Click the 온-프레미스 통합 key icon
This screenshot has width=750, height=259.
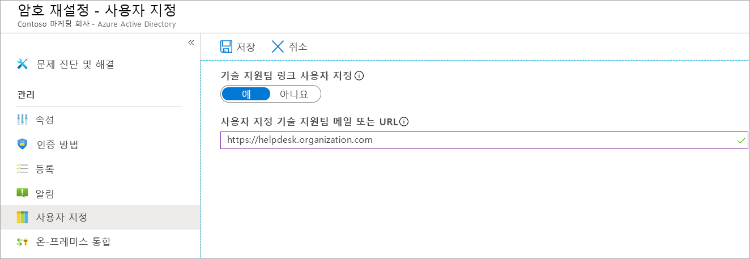click(x=23, y=242)
